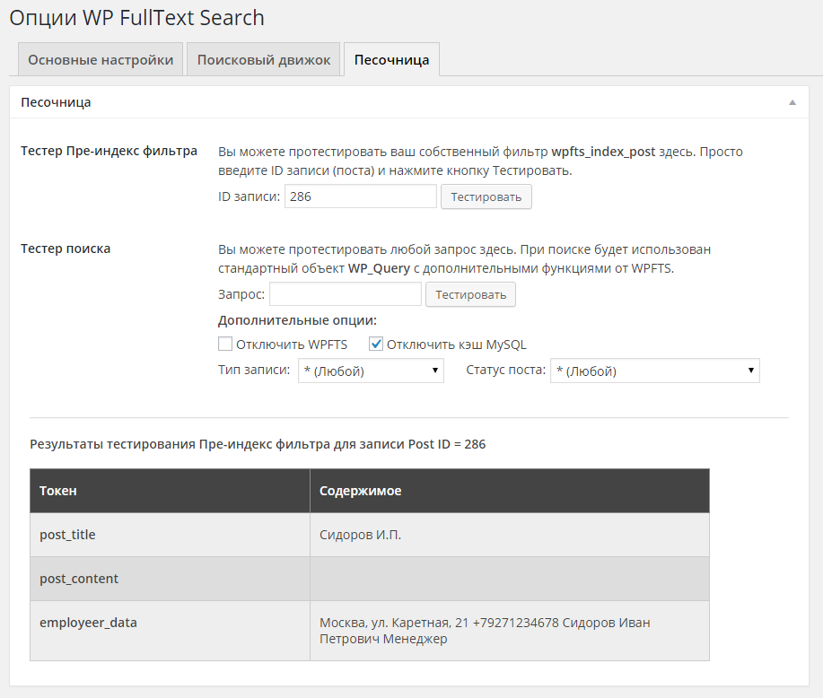Click the Содержимое column header

pyautogui.click(x=510, y=491)
